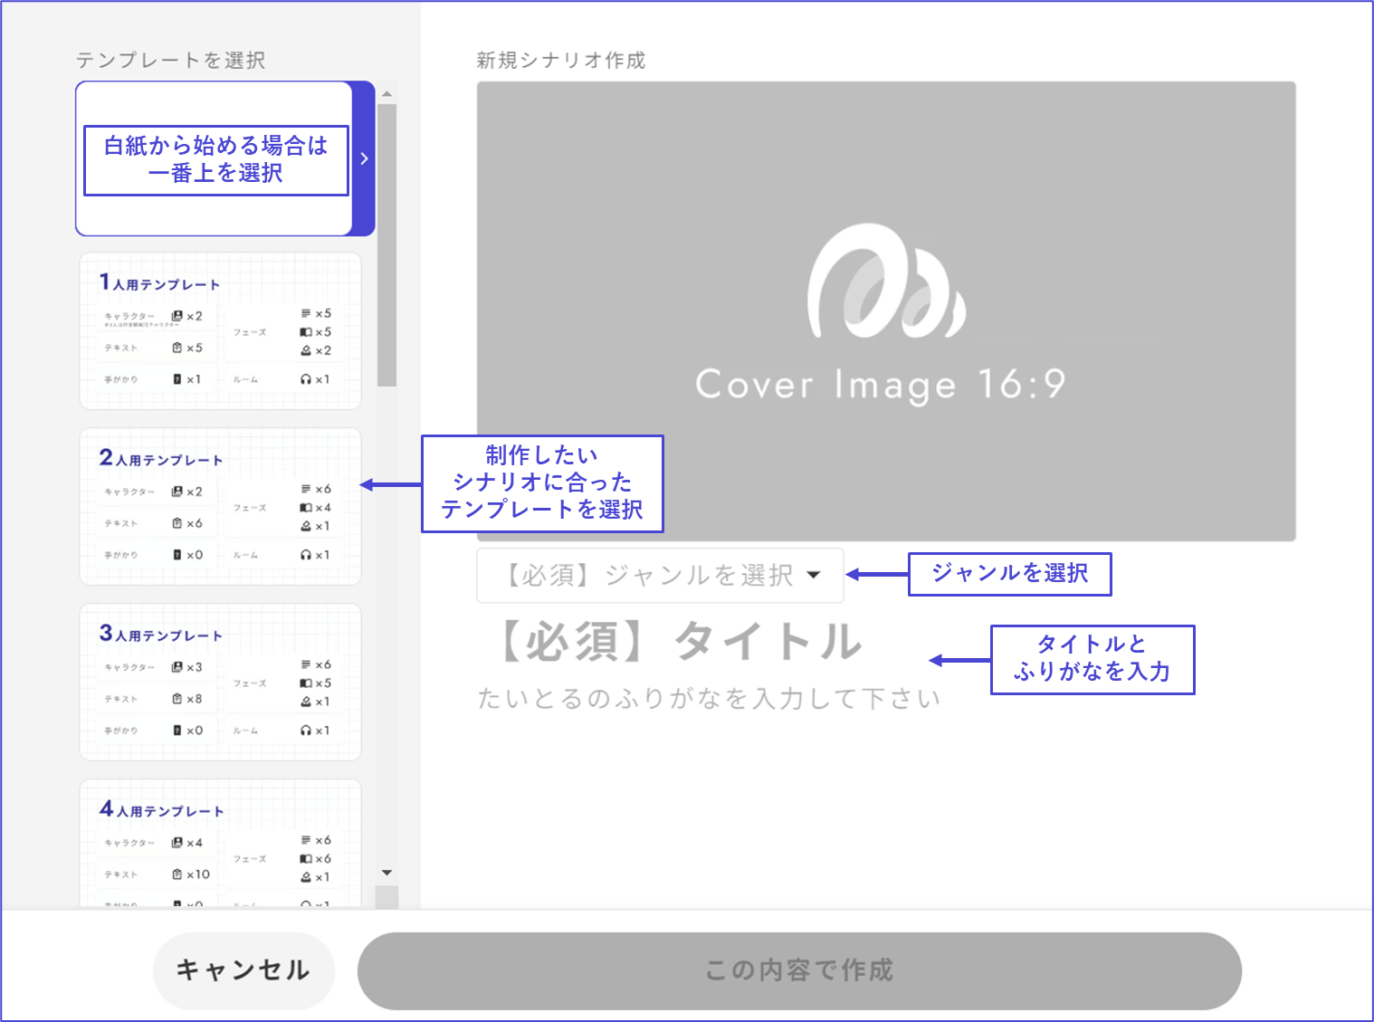Click the text clipboard icon in 3人用テンプレート
The width and height of the screenshot is (1374, 1022).
(x=177, y=699)
